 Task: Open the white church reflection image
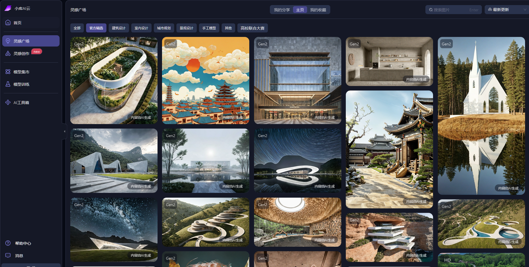481,116
